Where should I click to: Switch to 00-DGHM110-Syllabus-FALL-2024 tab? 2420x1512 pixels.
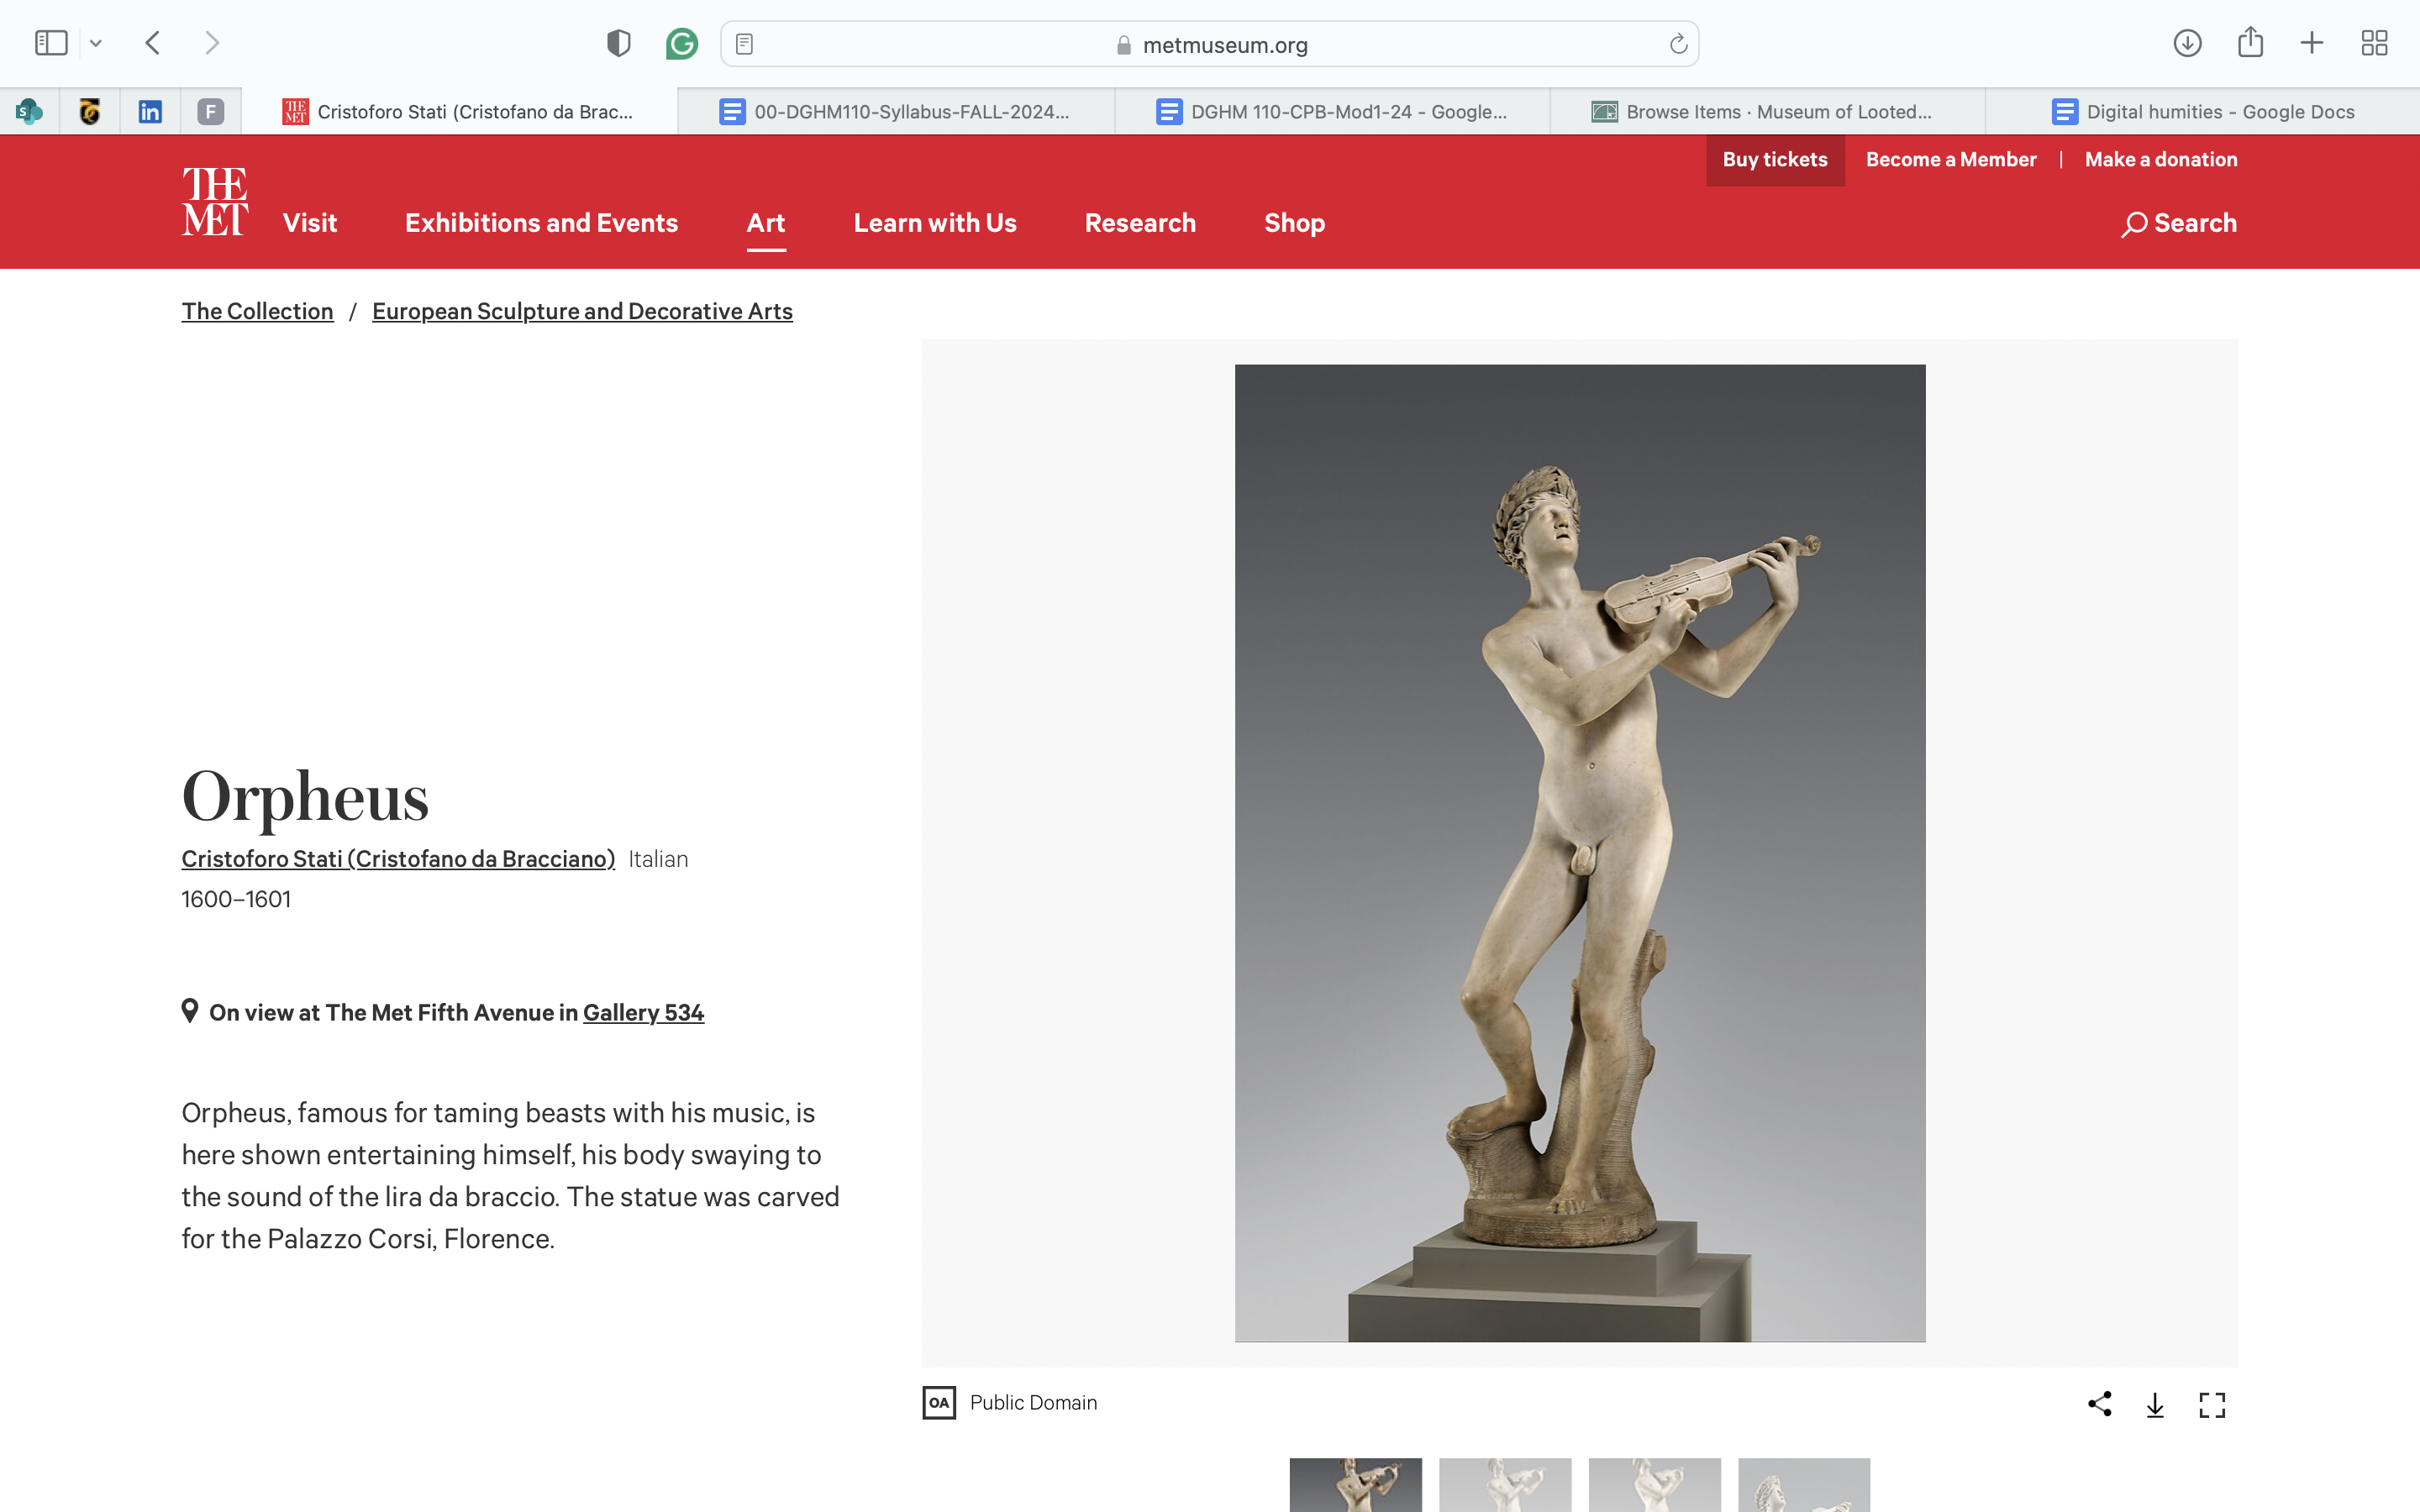896,111
